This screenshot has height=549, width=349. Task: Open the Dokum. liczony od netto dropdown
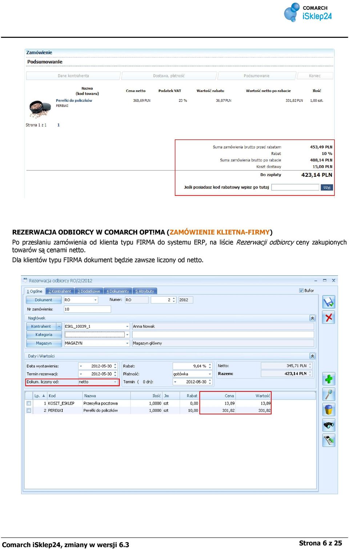[x=116, y=382]
